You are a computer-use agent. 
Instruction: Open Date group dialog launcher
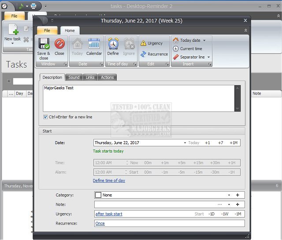coord(101,64)
